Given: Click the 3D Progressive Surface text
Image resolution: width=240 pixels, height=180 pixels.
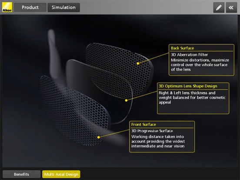Looking at the screenshot, I should [x=152, y=131].
